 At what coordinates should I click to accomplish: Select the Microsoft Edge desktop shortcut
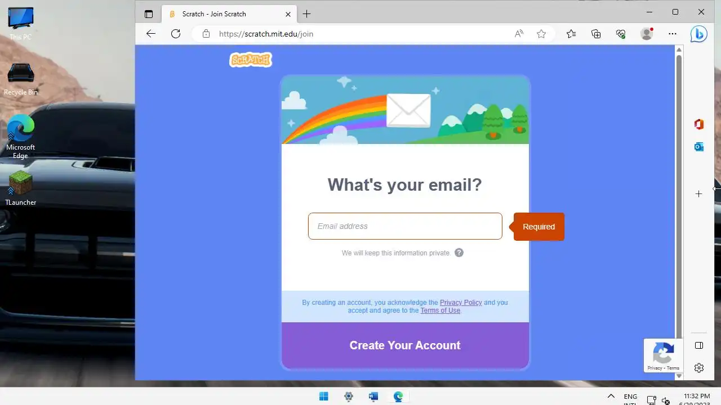tap(21, 137)
